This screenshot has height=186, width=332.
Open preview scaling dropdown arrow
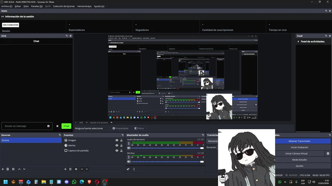coord(111,122)
